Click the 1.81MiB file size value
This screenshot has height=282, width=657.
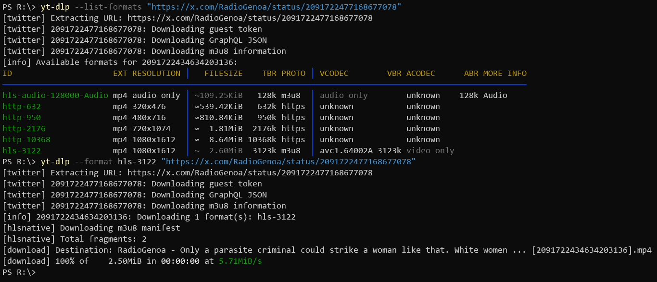tap(226, 128)
